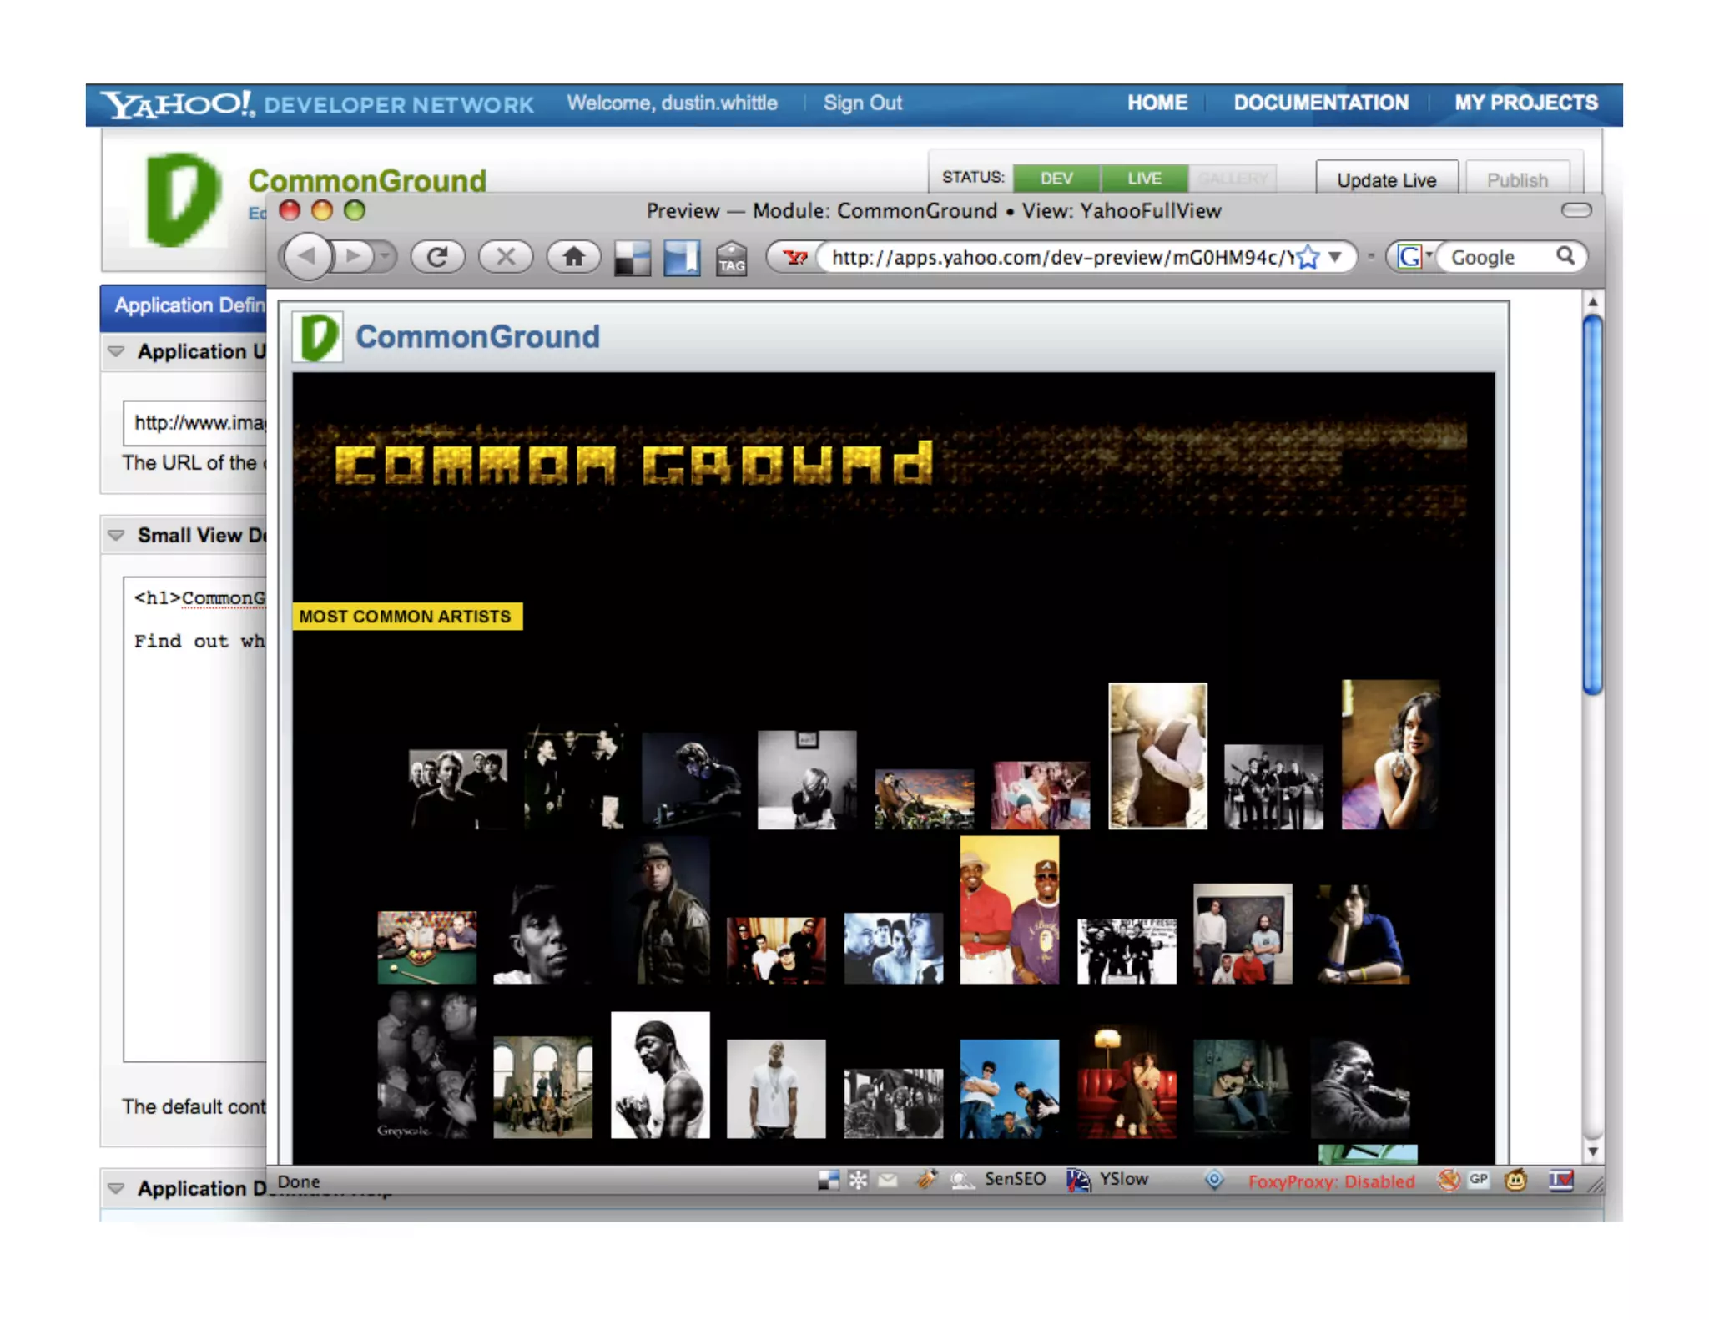The width and height of the screenshot is (1709, 1320).
Task: Open HOME in Yahoo Developer Network header
Action: [1157, 103]
